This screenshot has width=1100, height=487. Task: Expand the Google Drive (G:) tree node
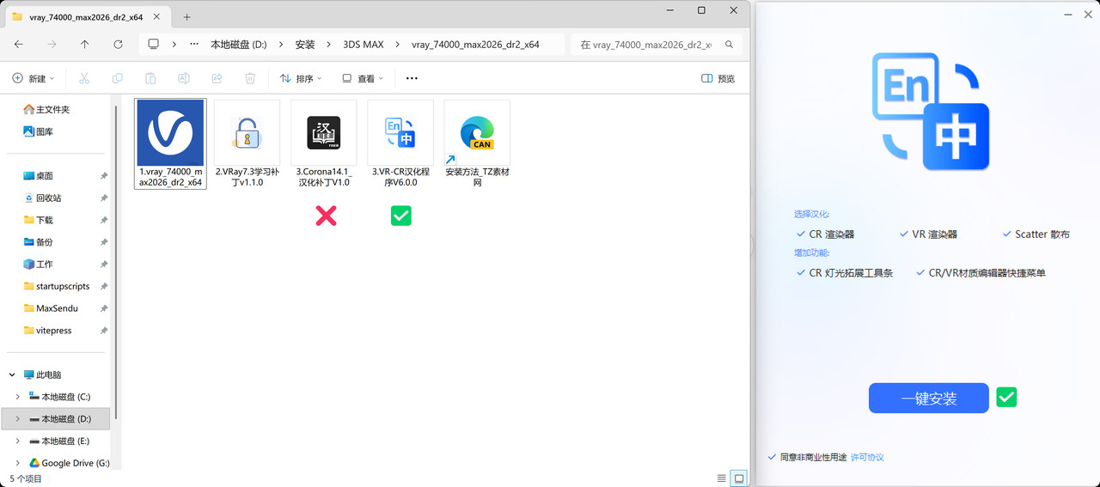click(18, 463)
